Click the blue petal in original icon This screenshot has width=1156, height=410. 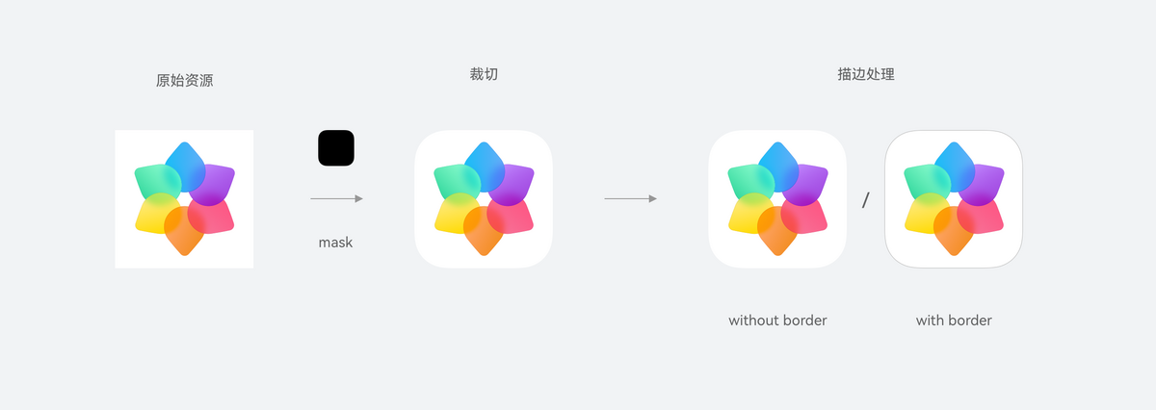point(185,162)
